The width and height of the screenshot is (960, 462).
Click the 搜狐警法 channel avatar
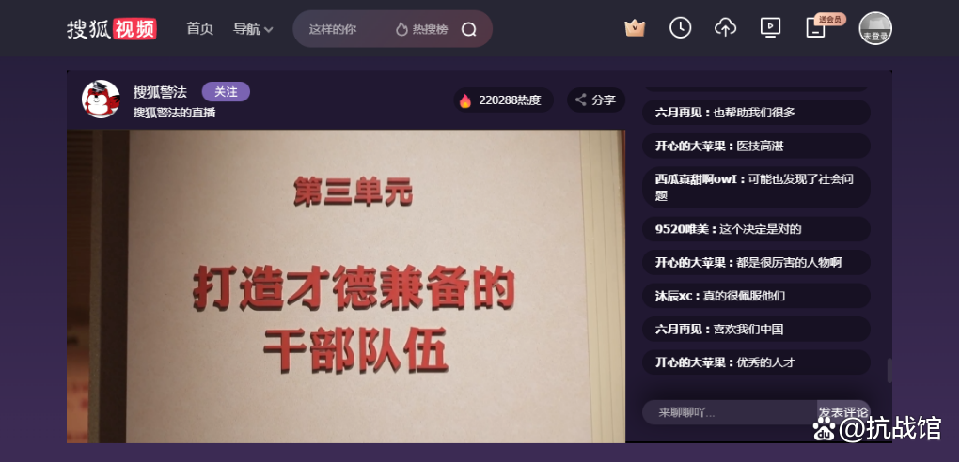tap(101, 100)
